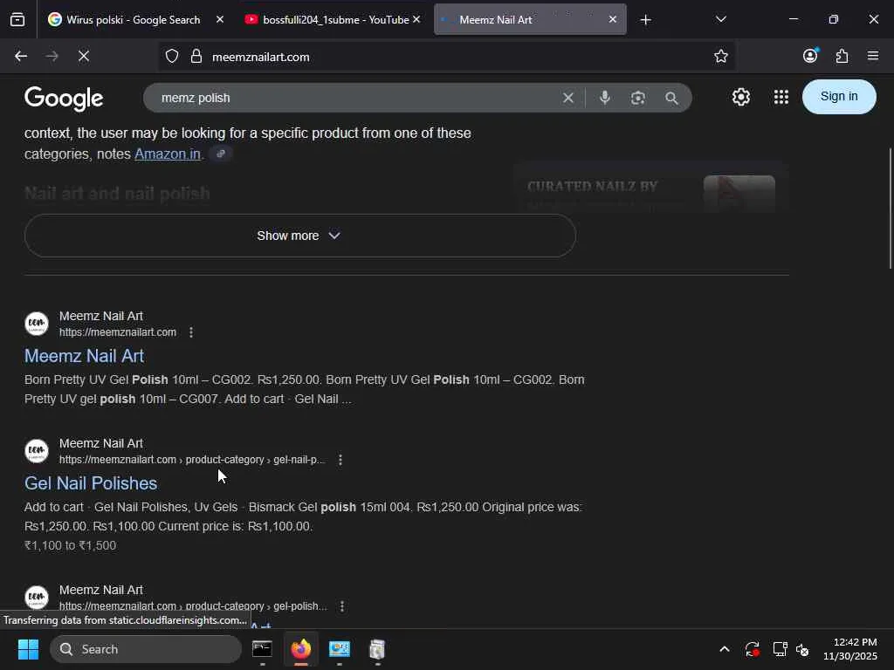
Task: Show hidden system tray icons
Action: click(724, 649)
